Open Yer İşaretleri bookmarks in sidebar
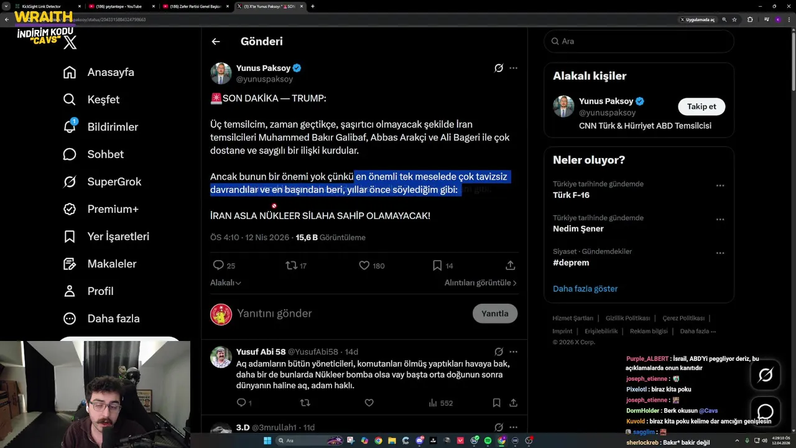796x448 pixels. 106,236
